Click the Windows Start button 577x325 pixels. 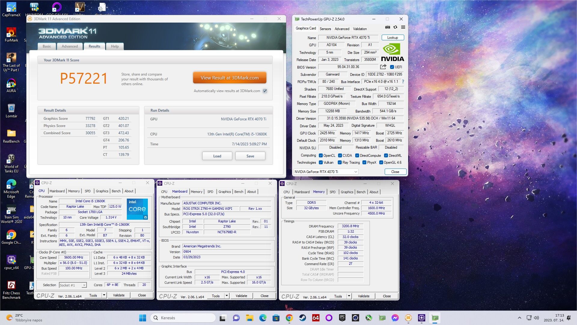click(142, 318)
